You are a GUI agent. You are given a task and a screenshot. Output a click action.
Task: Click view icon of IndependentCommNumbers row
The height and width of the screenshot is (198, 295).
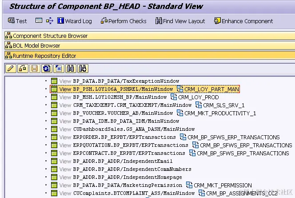pos(54,169)
